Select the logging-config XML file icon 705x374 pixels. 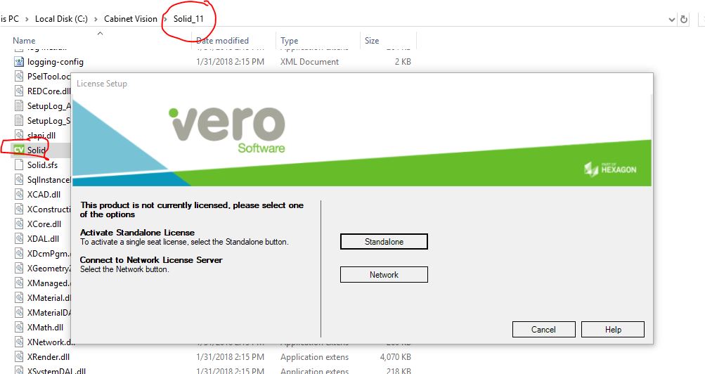(19, 62)
